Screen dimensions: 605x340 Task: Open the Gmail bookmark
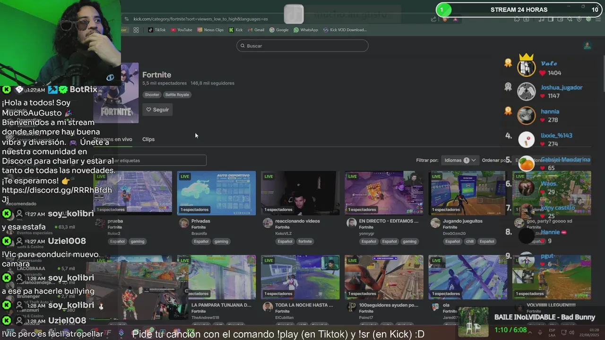coord(256,30)
